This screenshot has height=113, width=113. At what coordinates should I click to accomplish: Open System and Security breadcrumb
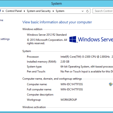pos(39,11)
